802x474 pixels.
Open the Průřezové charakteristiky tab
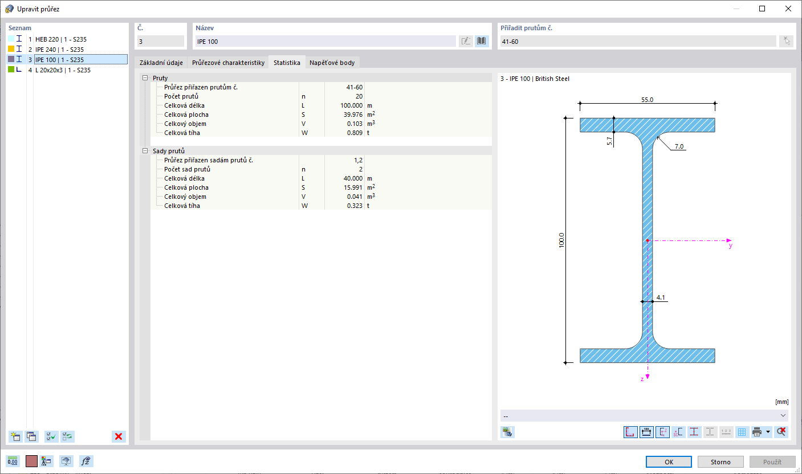pyautogui.click(x=229, y=63)
